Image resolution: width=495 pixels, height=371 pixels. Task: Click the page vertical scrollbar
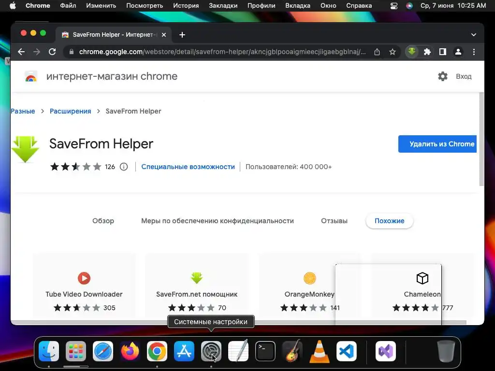point(481,139)
